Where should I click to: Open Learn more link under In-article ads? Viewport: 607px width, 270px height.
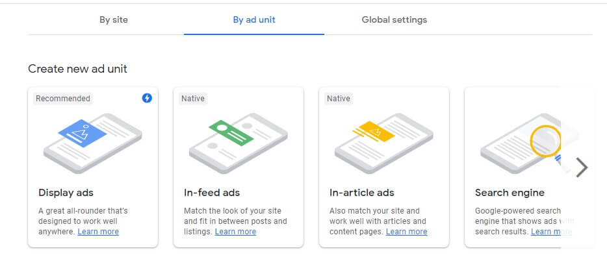[406, 232]
